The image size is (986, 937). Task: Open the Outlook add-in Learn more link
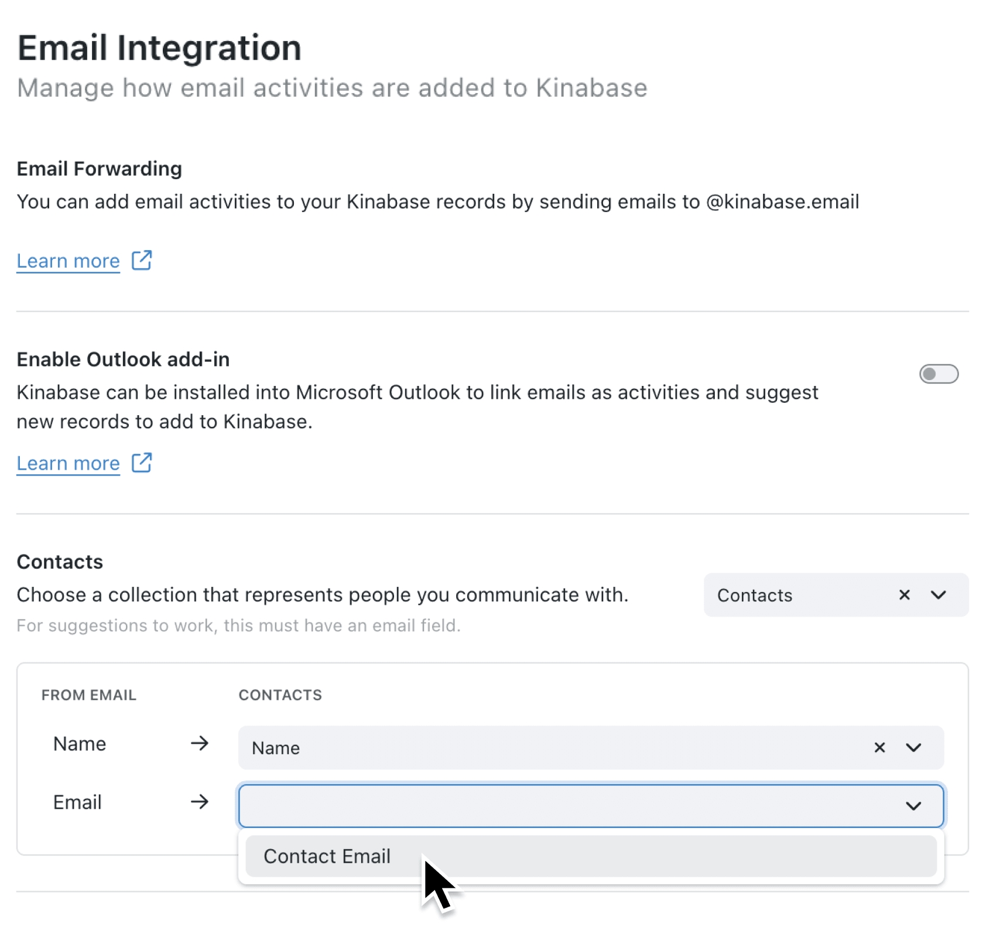point(68,463)
